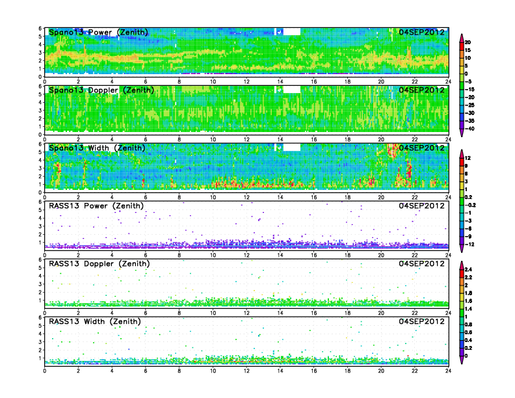Click the "-25" label on the top colorbar
Image resolution: width=515 pixels, height=398 pixels.
click(x=469, y=105)
